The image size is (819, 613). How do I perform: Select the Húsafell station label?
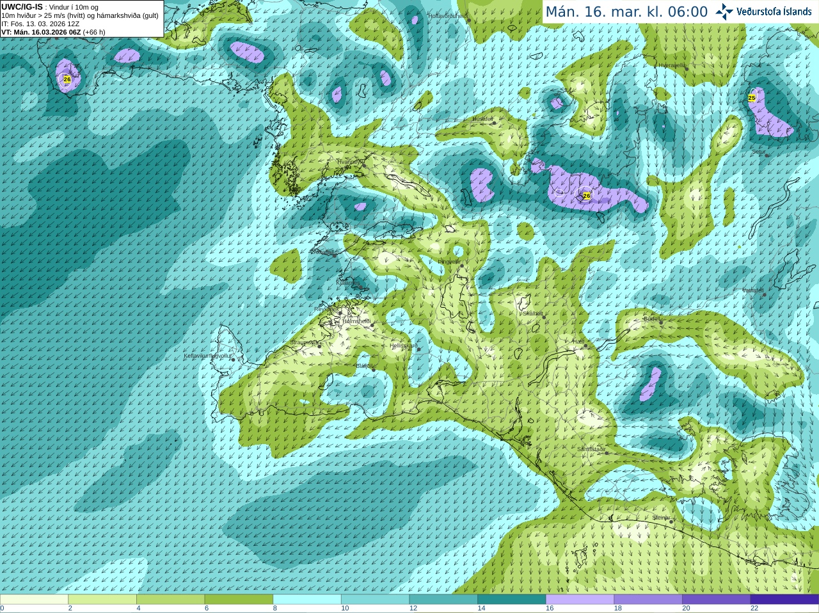point(483,119)
